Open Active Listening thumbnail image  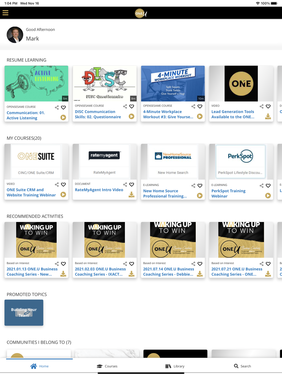coord(36,84)
